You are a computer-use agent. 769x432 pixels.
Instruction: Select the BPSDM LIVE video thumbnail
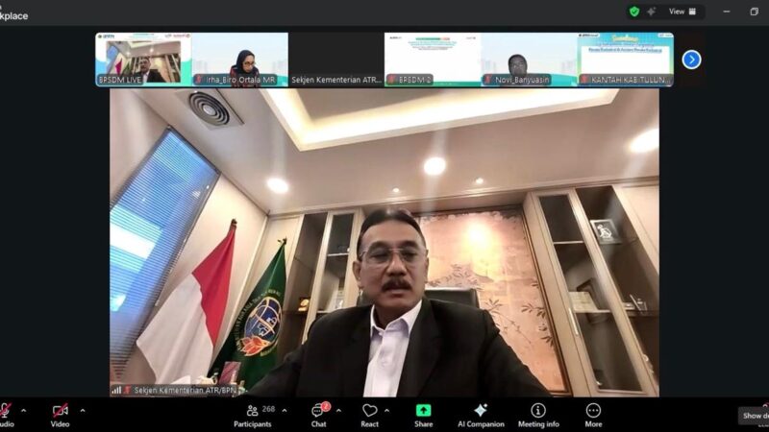point(143,60)
